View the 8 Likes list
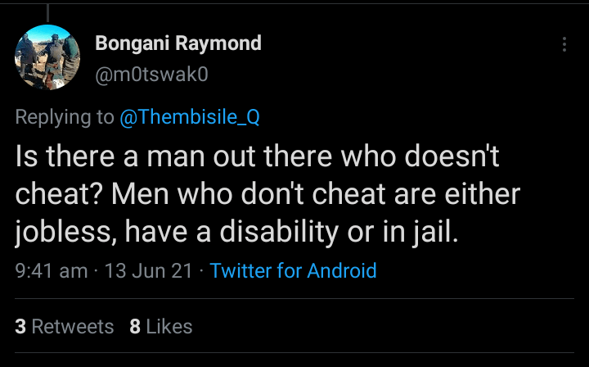Image resolution: width=589 pixels, height=367 pixels. coord(161,326)
